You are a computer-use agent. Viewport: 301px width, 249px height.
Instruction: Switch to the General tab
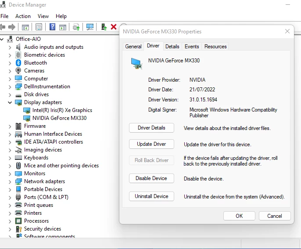click(x=133, y=47)
